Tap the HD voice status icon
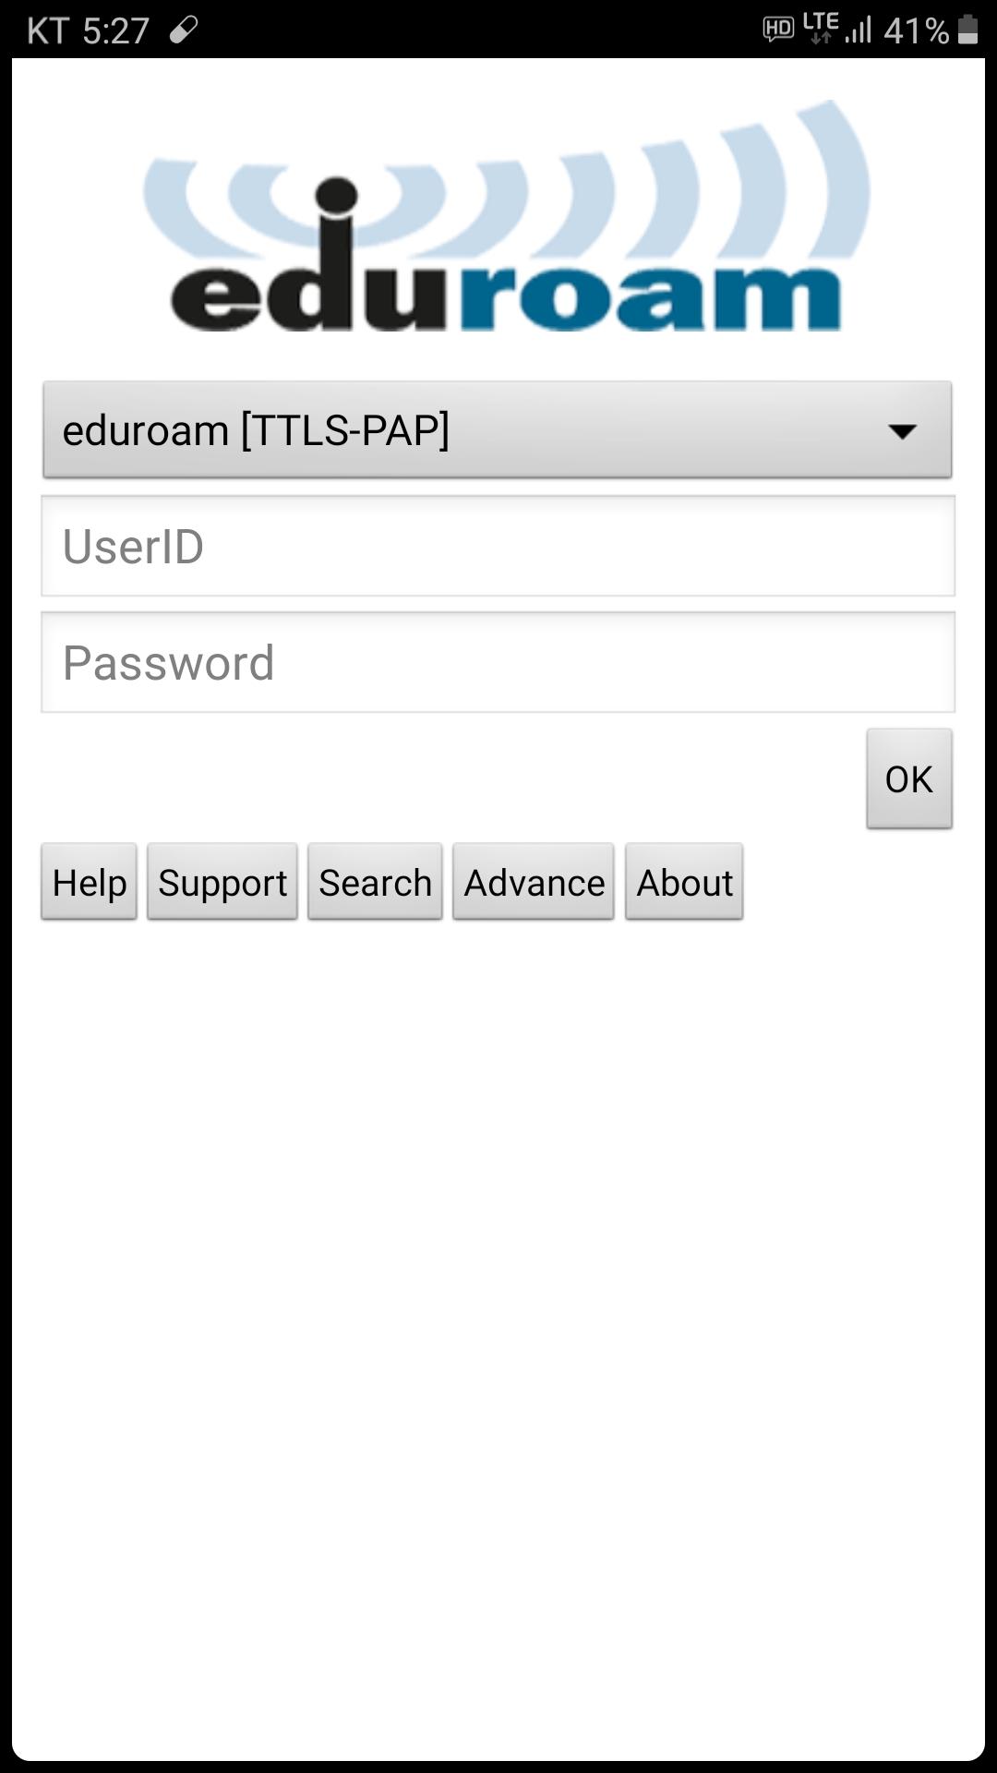The width and height of the screenshot is (997, 1773). 778,30
